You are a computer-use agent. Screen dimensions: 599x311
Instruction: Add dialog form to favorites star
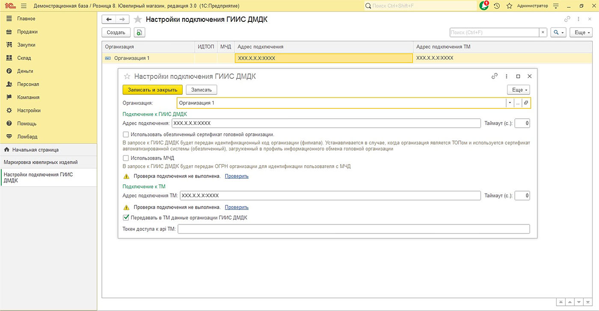click(127, 76)
